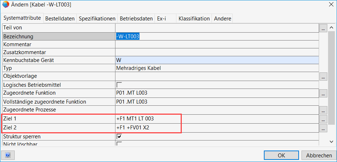Click the ellipsis button for Ziel 2

(323, 128)
